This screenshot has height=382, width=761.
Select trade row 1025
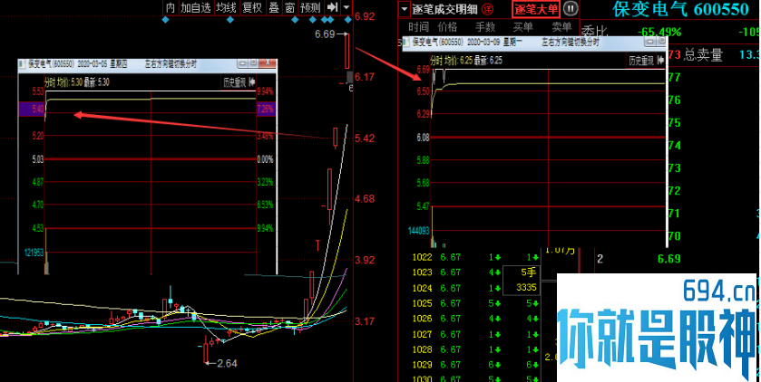475,303
